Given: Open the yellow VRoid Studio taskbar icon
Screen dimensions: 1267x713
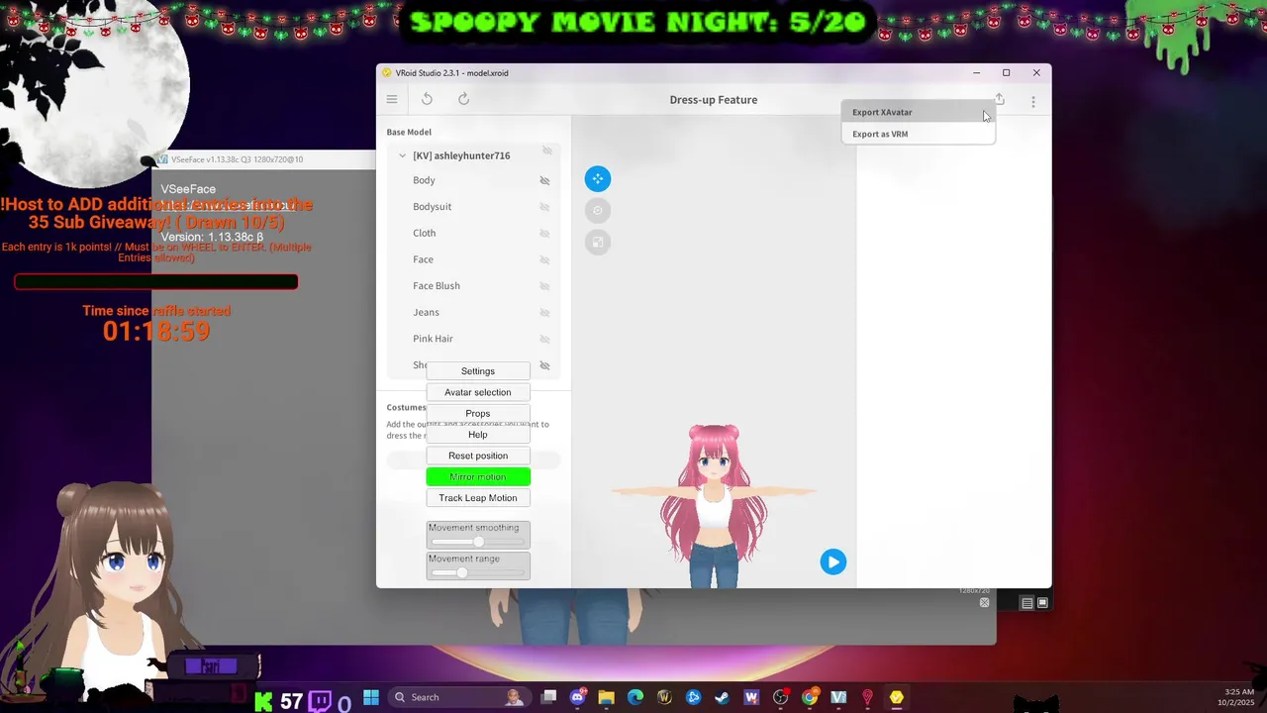Looking at the screenshot, I should [x=897, y=697].
